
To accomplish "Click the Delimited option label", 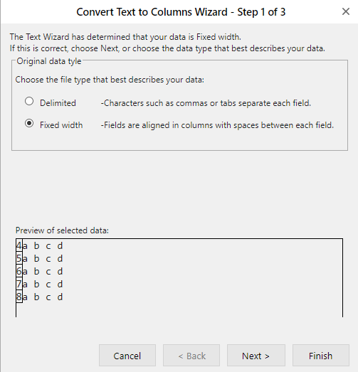I will click(x=58, y=103).
